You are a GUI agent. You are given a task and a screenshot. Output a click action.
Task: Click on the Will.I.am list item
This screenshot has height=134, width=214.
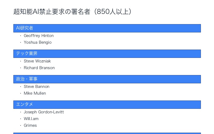pyautogui.click(x=31, y=119)
